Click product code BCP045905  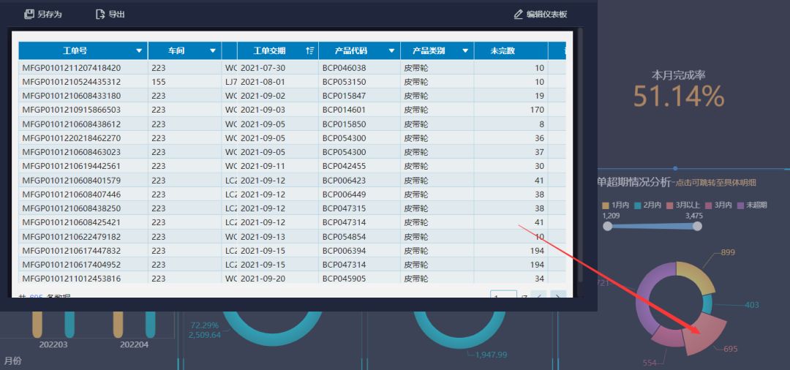coord(344,279)
